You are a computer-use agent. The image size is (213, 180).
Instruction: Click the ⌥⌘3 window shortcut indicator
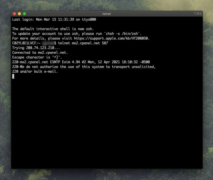197,14
